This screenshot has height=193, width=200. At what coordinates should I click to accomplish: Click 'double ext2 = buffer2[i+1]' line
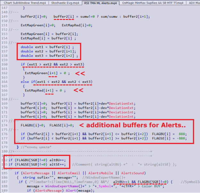tap(48, 51)
